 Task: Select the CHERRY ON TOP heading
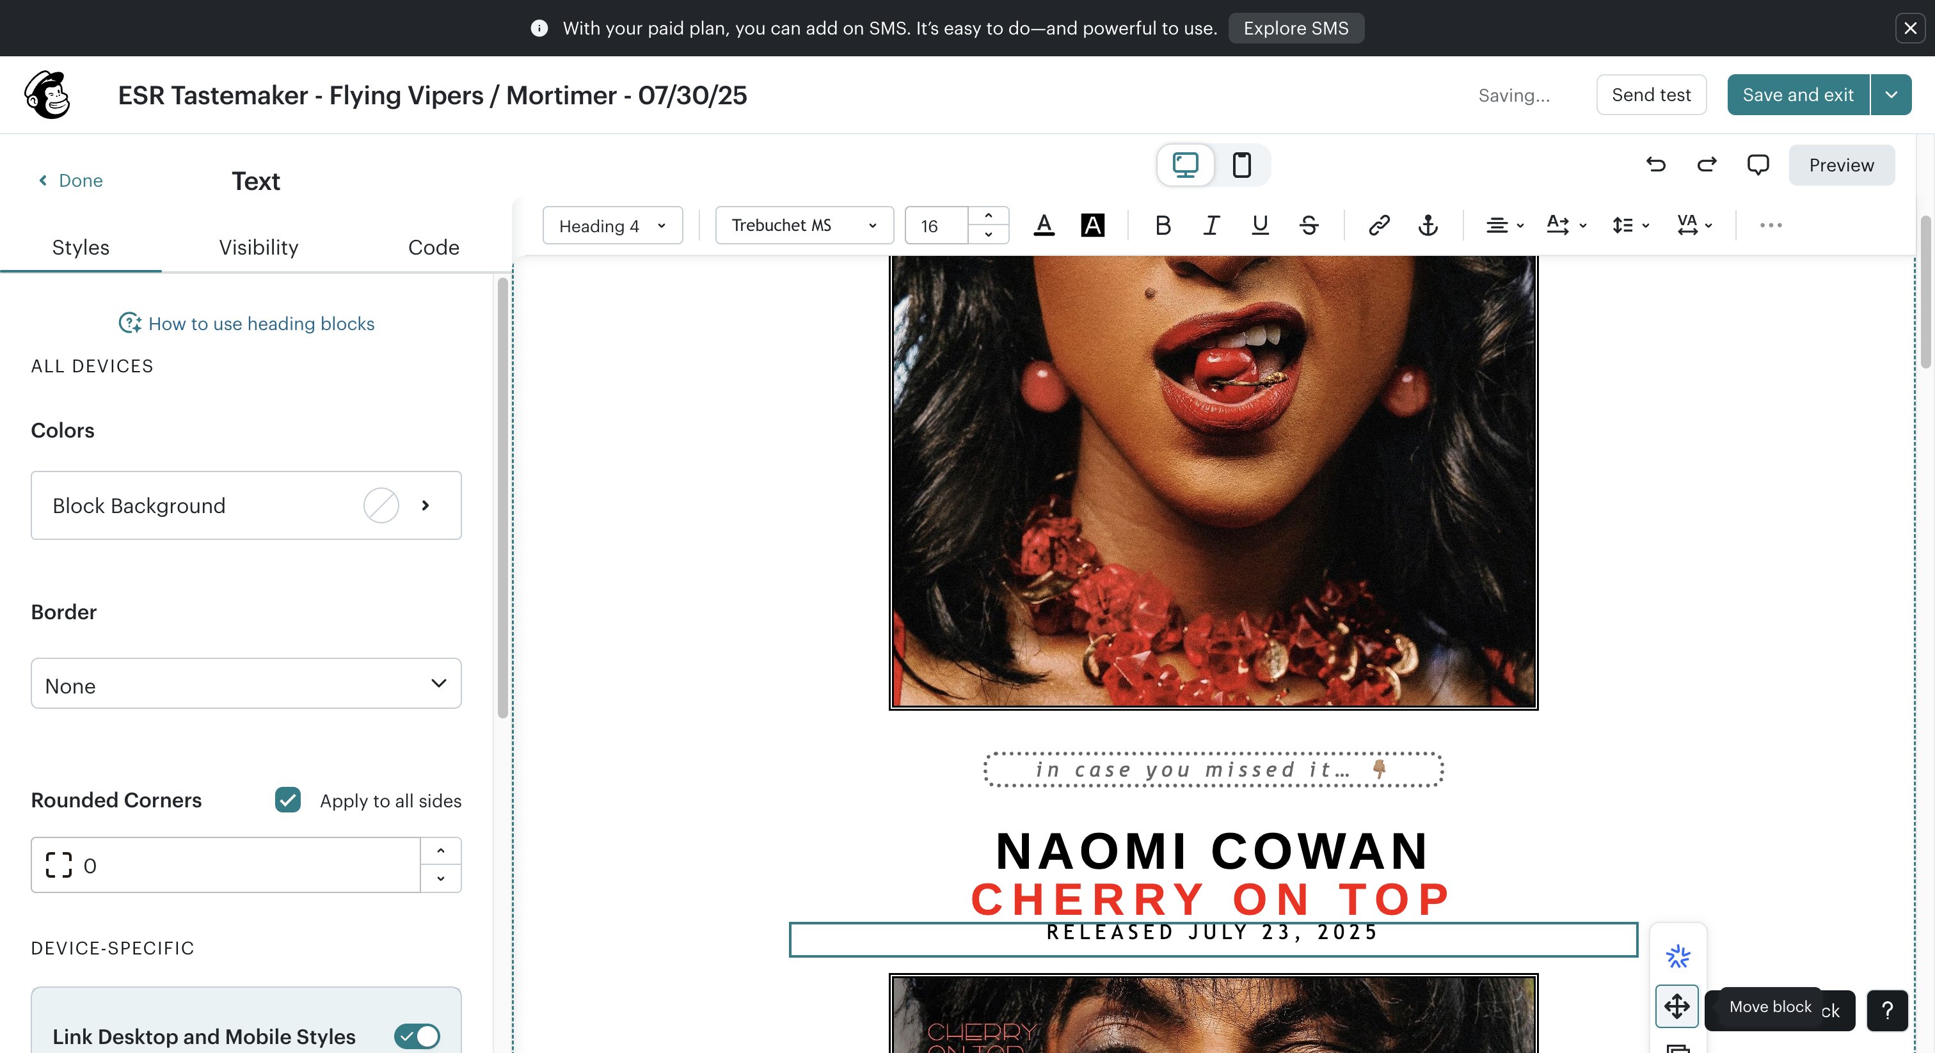1211,899
